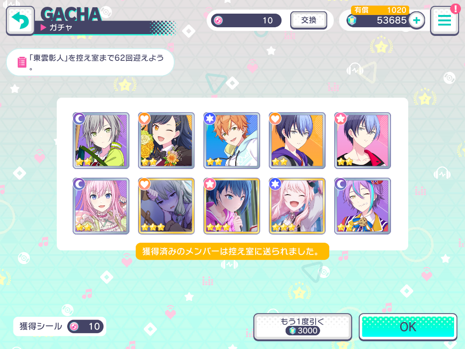The width and height of the screenshot is (465, 349).
Task: Tap the yellow 獲得済みのメンバー notice banner
Action: (232, 251)
